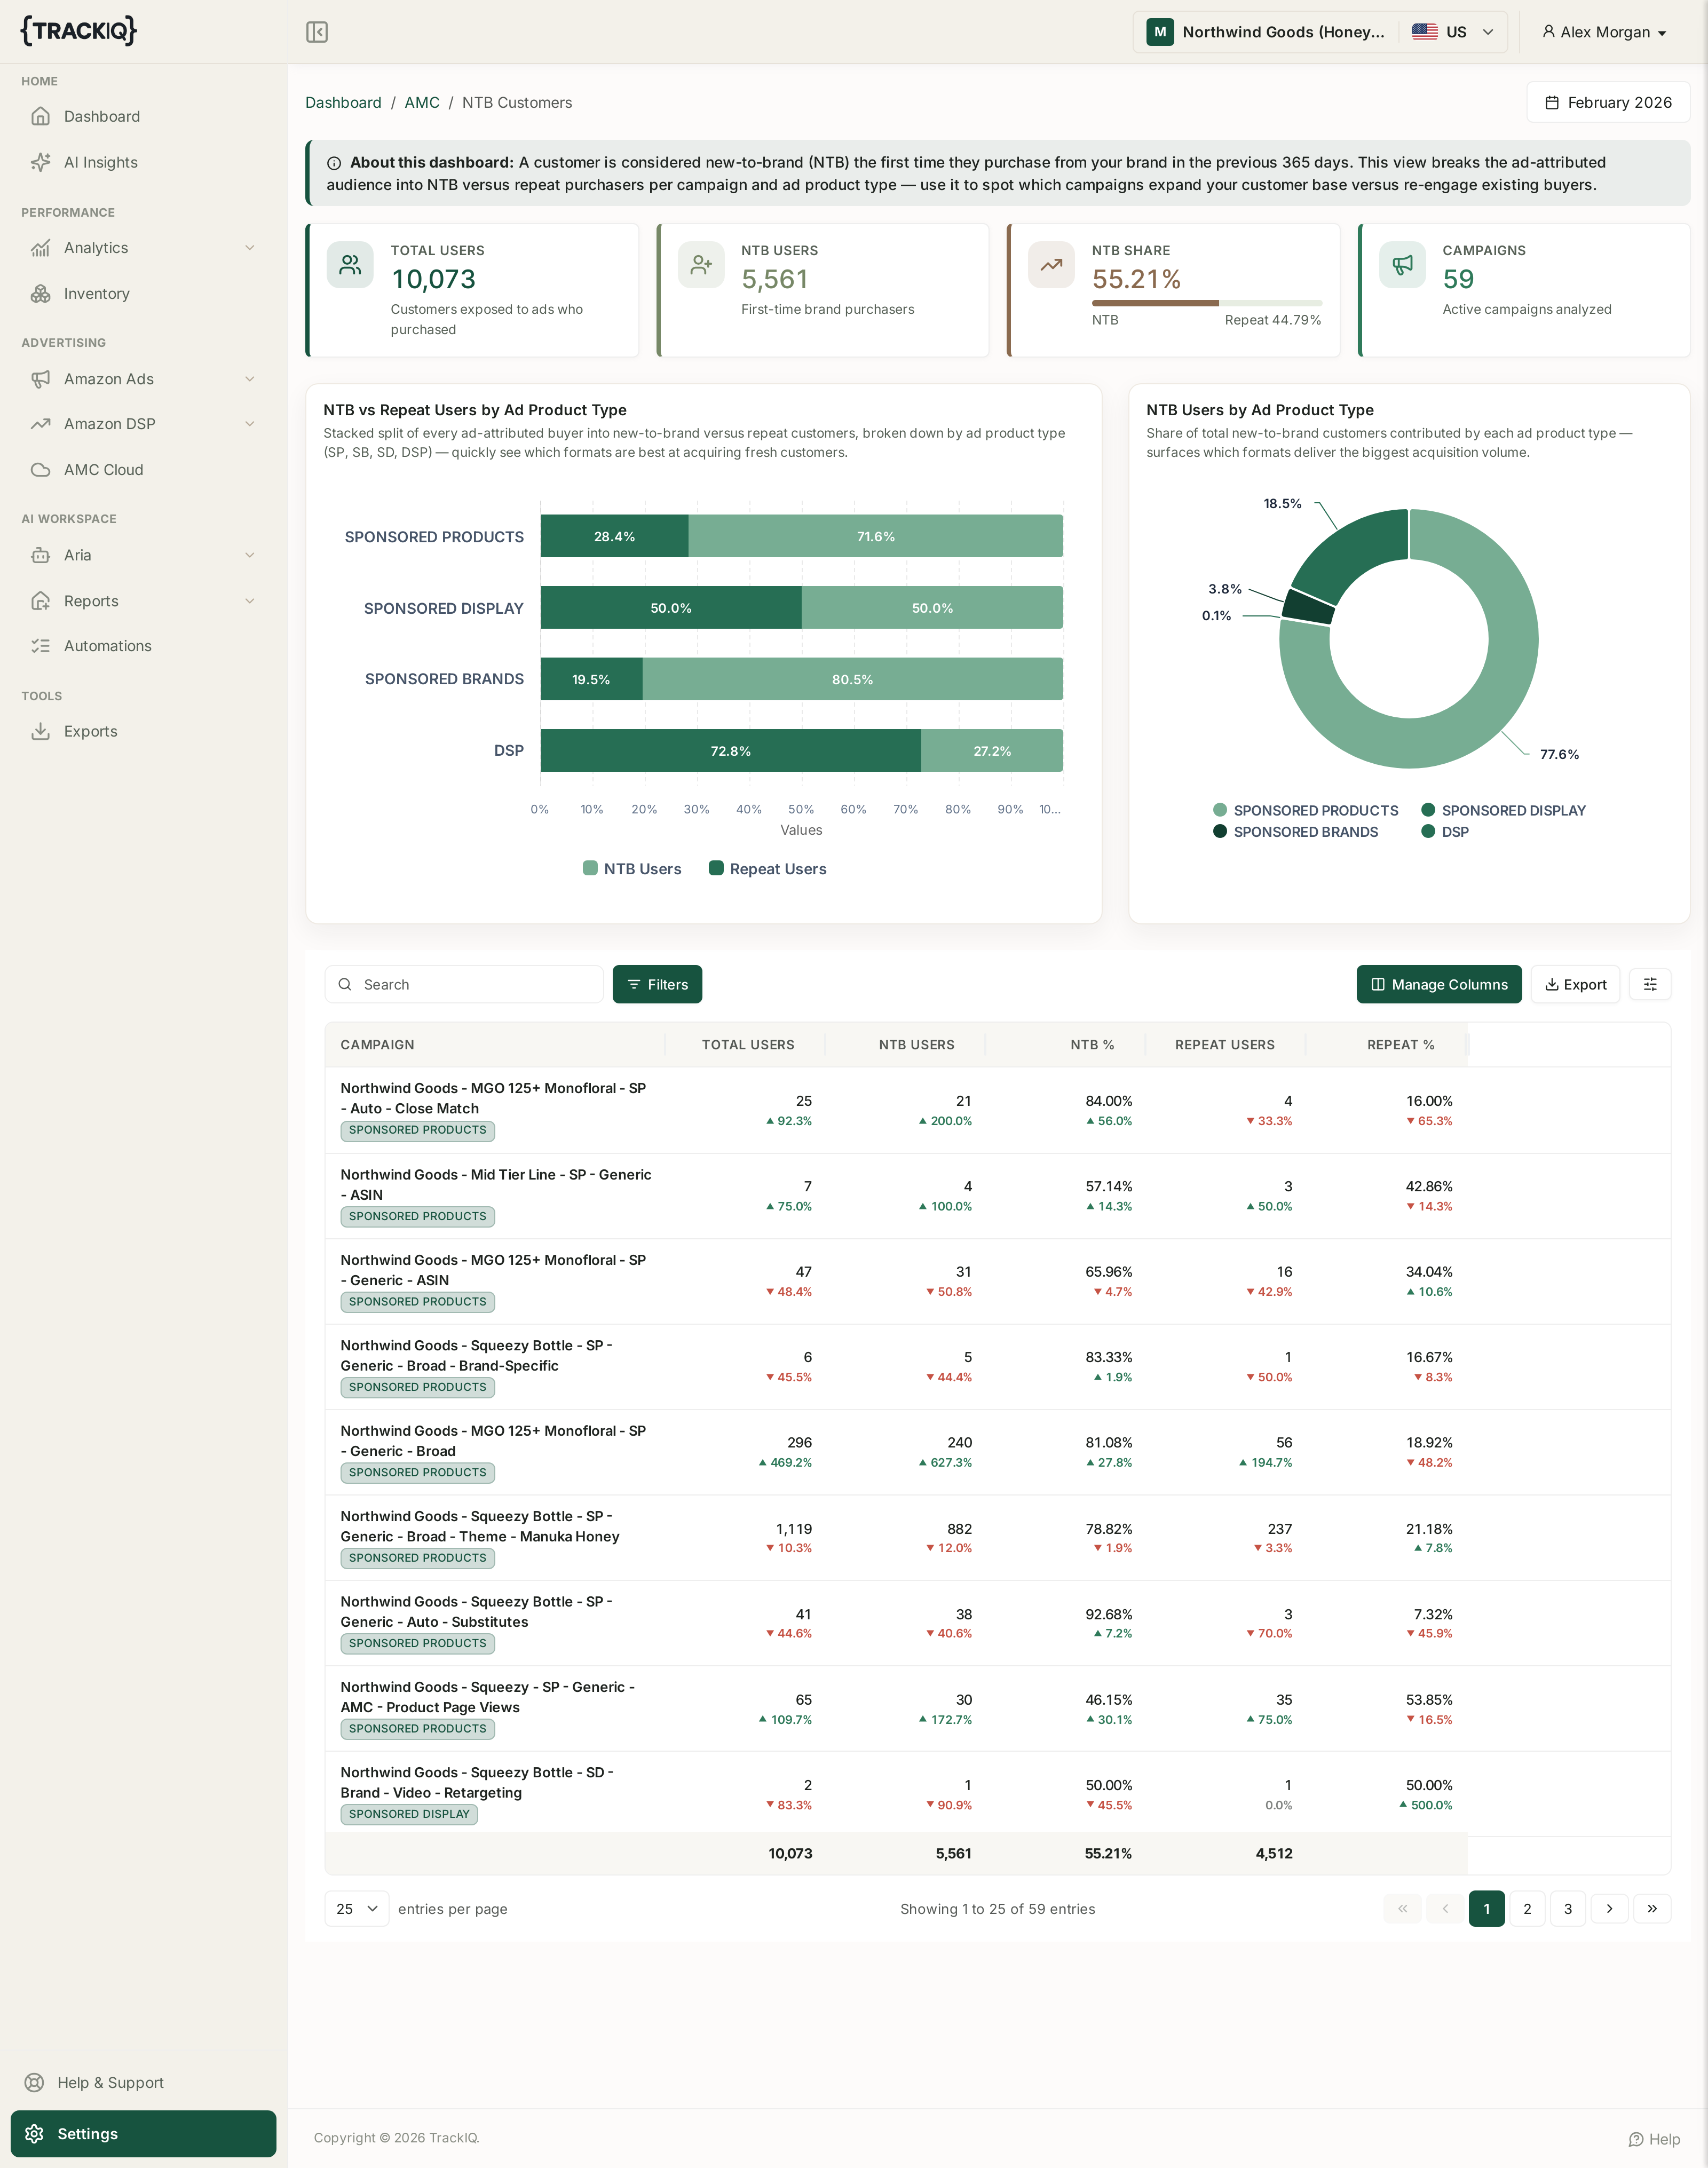Open the February 2026 date picker
The width and height of the screenshot is (1708, 2168).
point(1608,102)
